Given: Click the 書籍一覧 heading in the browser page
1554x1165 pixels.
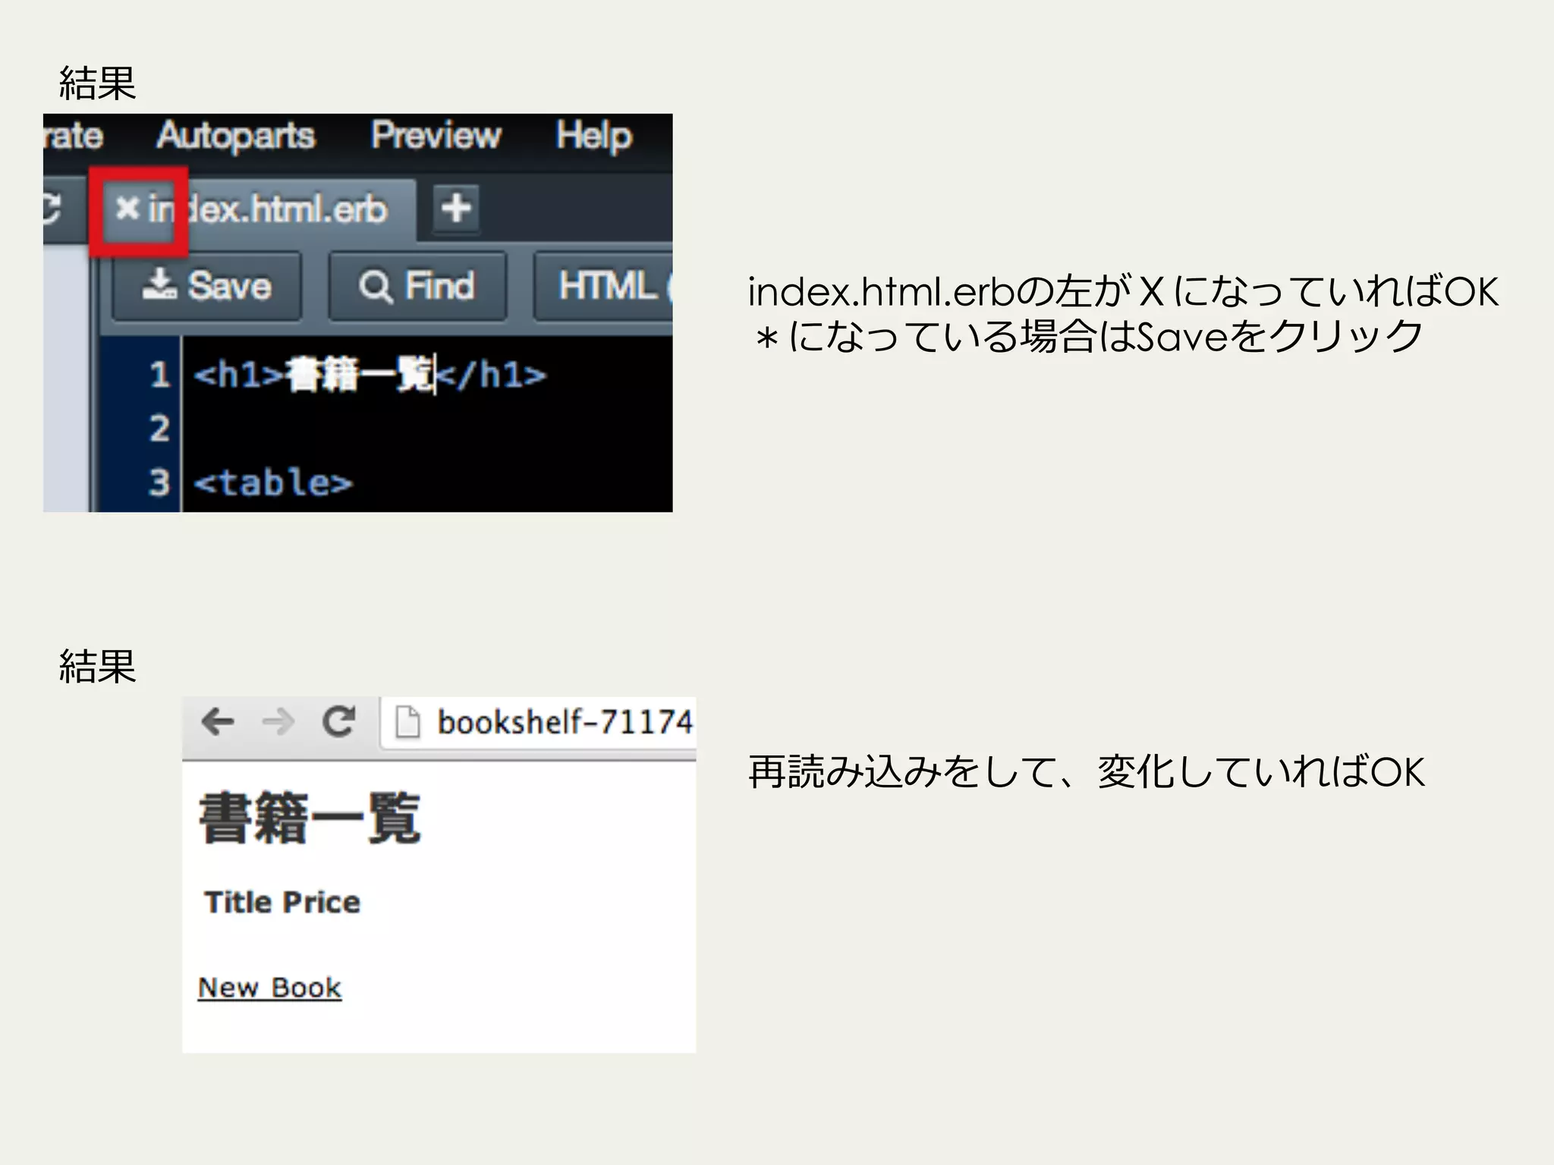Looking at the screenshot, I should point(310,818).
